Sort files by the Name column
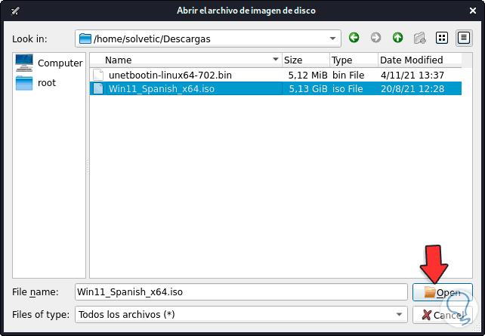 [186, 60]
